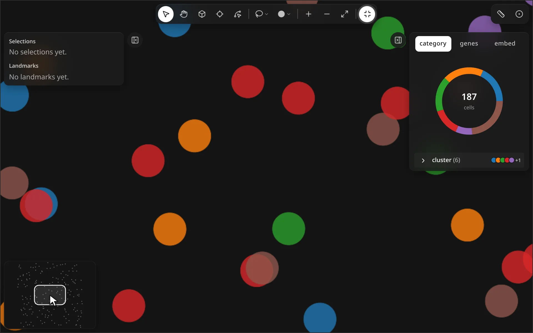
Task: Choose the crosshair target tool
Action: (x=220, y=14)
